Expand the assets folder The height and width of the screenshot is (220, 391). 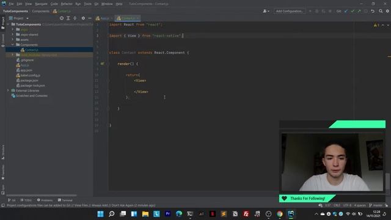click(x=13, y=39)
